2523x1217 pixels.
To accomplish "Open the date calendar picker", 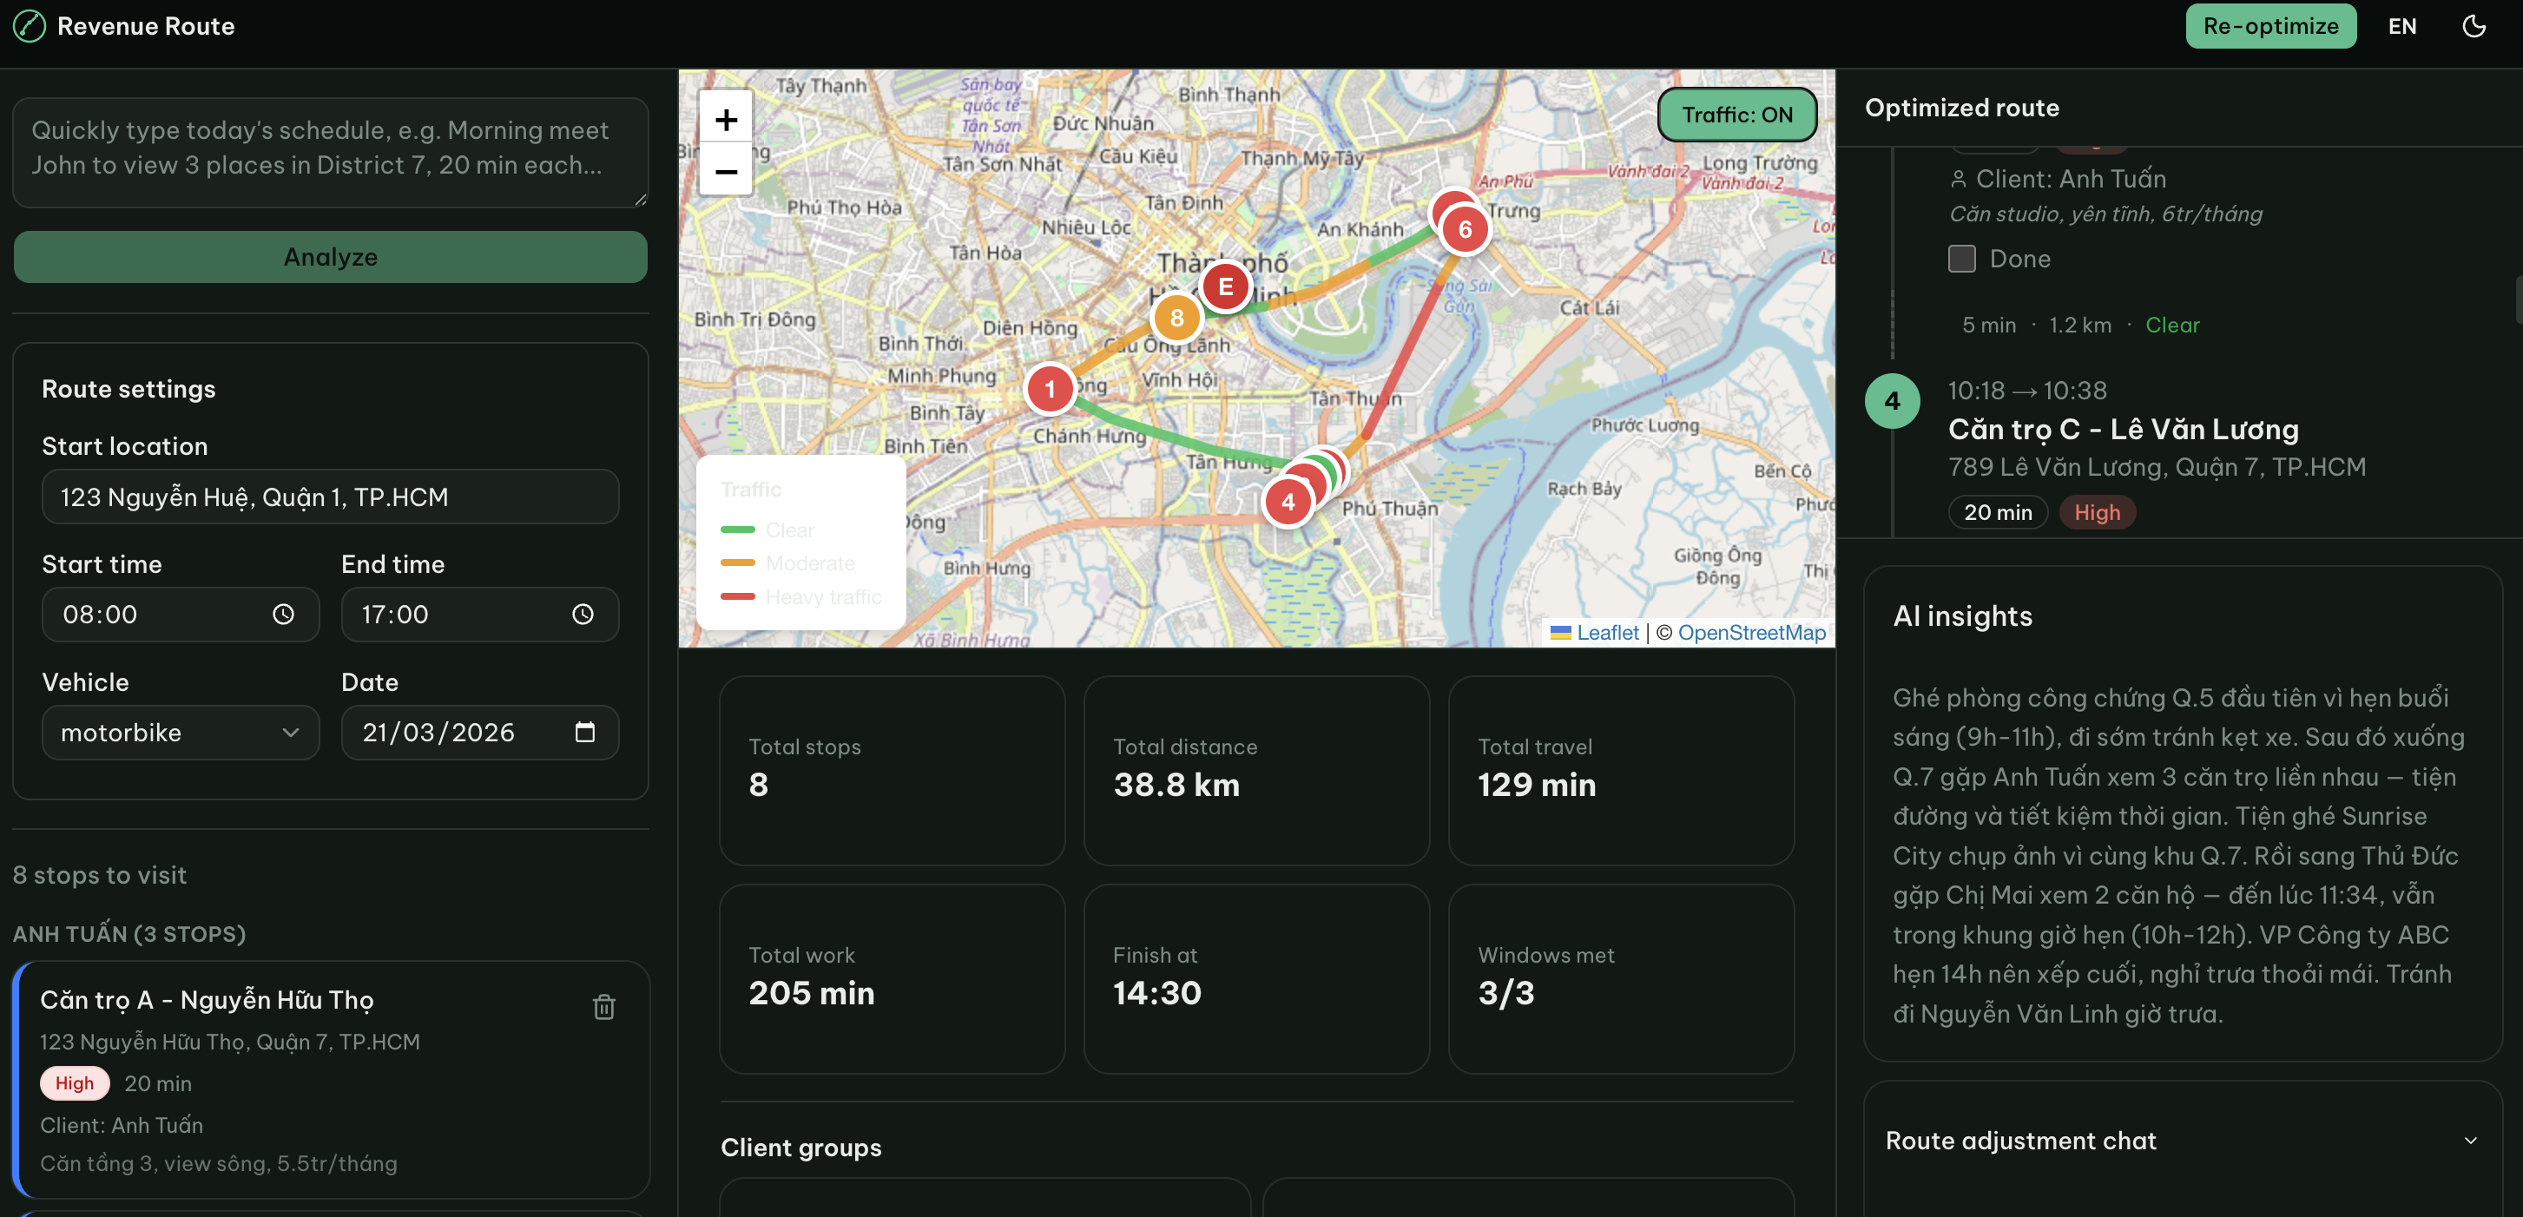I will pos(584,733).
